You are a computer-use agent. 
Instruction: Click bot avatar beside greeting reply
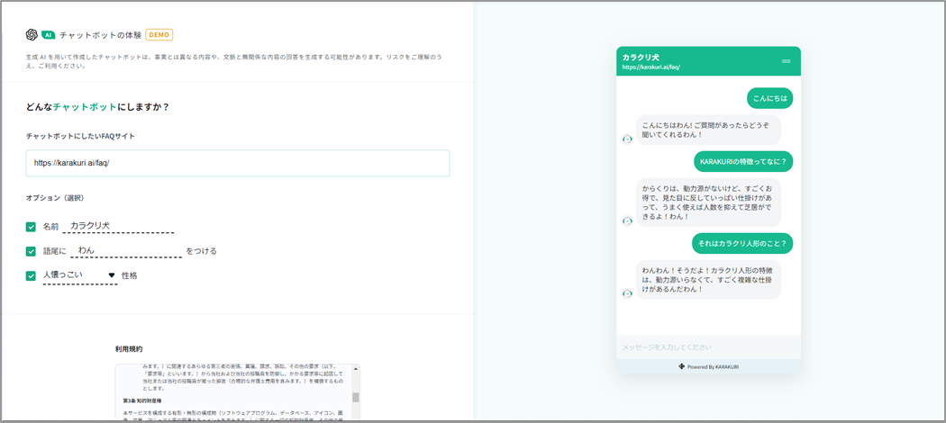coord(627,139)
